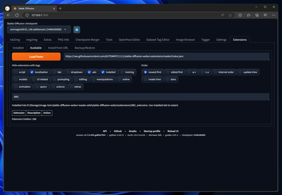Sort by update time
The image size is (282, 195).
tap(240, 72)
